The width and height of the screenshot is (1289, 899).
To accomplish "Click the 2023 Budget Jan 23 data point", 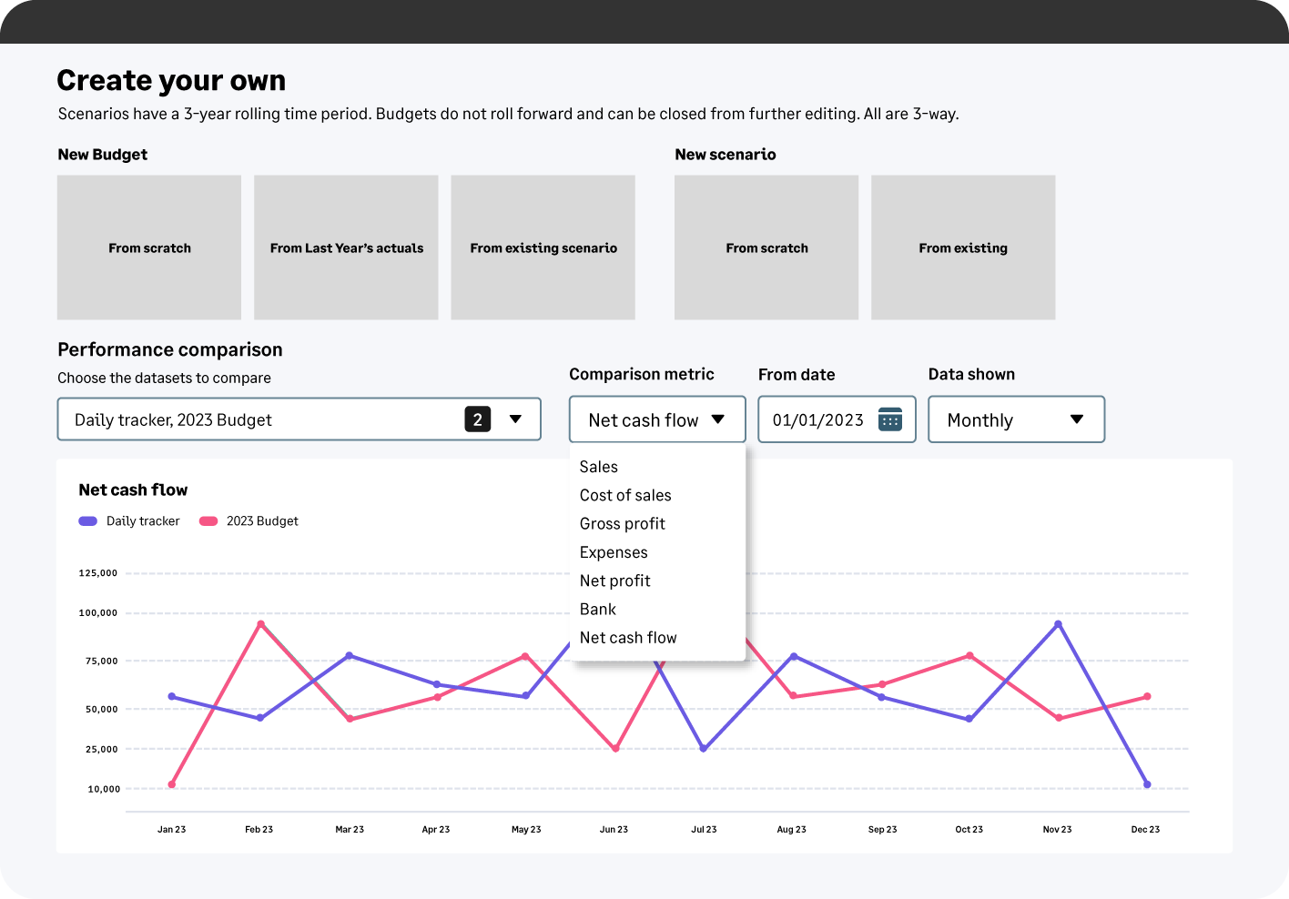I will 172,784.
